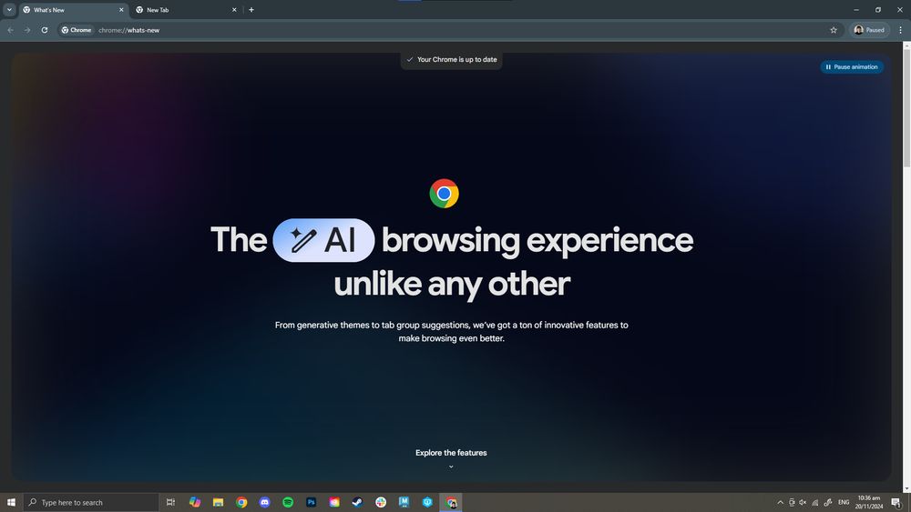
Task: Open Discord from the taskbar
Action: pos(264,502)
